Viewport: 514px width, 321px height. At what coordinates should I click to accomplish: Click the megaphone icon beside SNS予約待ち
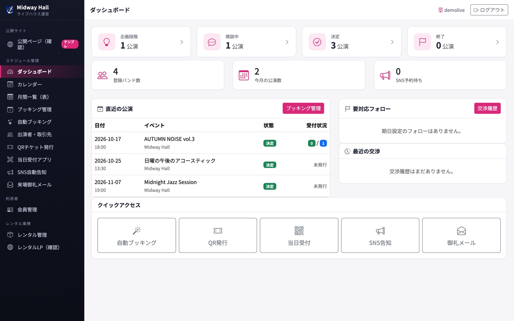pos(385,75)
